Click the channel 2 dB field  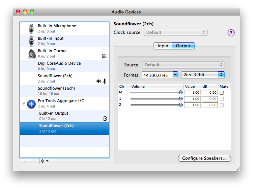(x=210, y=105)
